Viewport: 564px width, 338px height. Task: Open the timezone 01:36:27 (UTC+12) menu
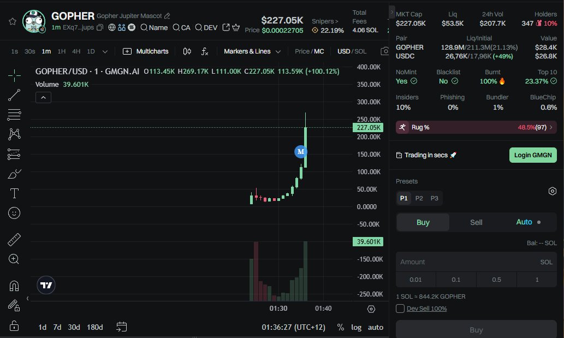click(x=294, y=327)
